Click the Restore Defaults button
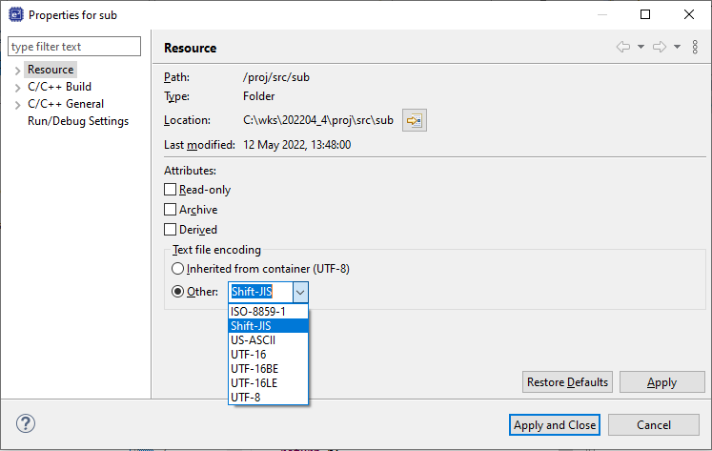Image resolution: width=712 pixels, height=451 pixels. [567, 382]
